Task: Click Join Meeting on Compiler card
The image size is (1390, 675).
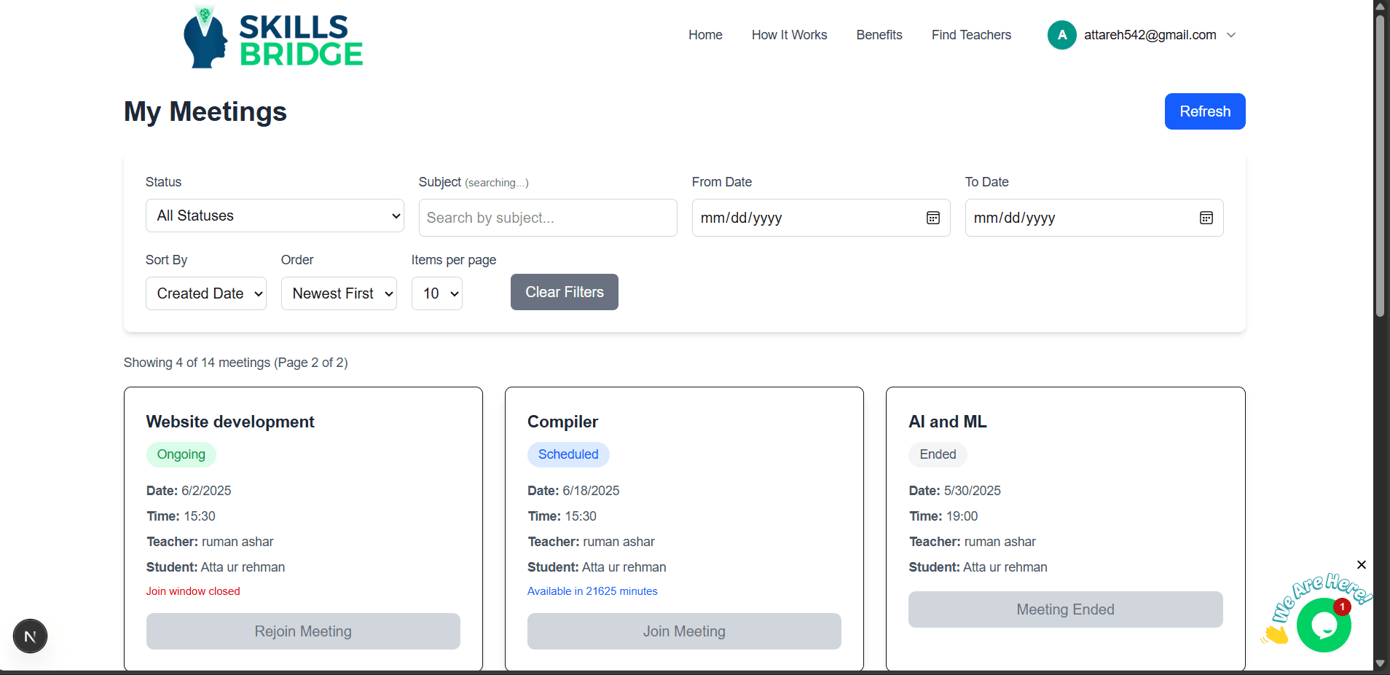Action: click(x=684, y=631)
